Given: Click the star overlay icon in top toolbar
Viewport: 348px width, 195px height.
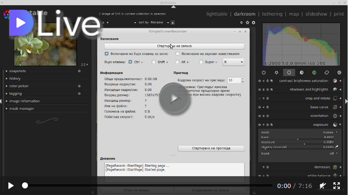Looking at the screenshot, I should coord(247,23).
